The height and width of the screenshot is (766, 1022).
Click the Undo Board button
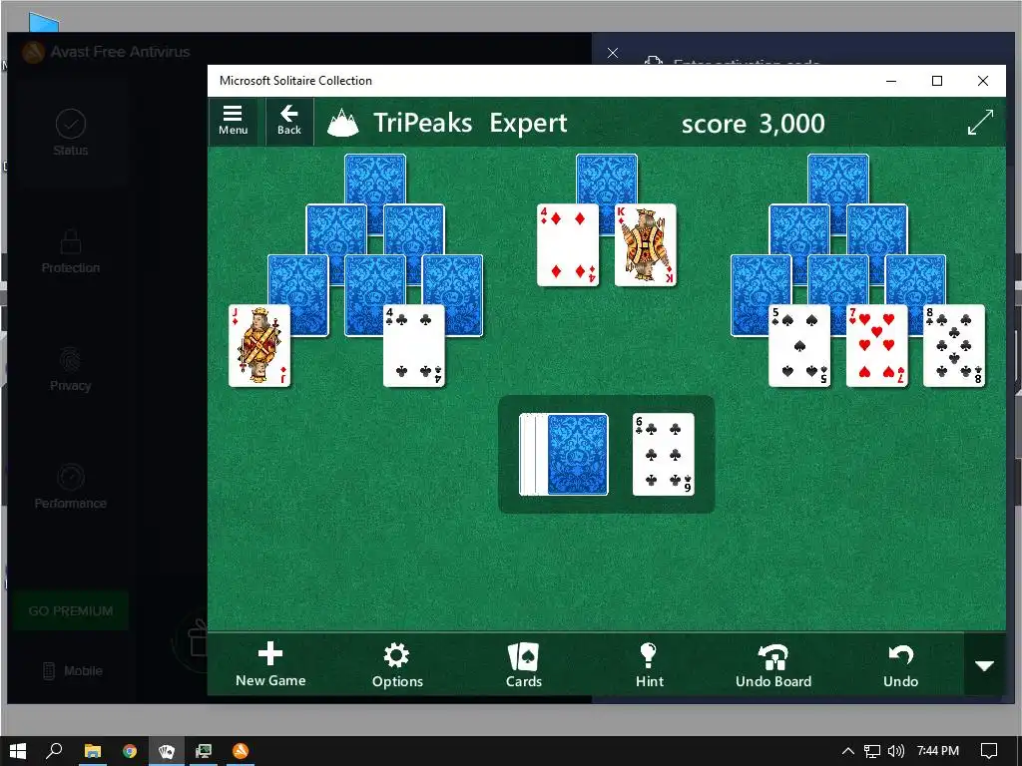click(773, 664)
